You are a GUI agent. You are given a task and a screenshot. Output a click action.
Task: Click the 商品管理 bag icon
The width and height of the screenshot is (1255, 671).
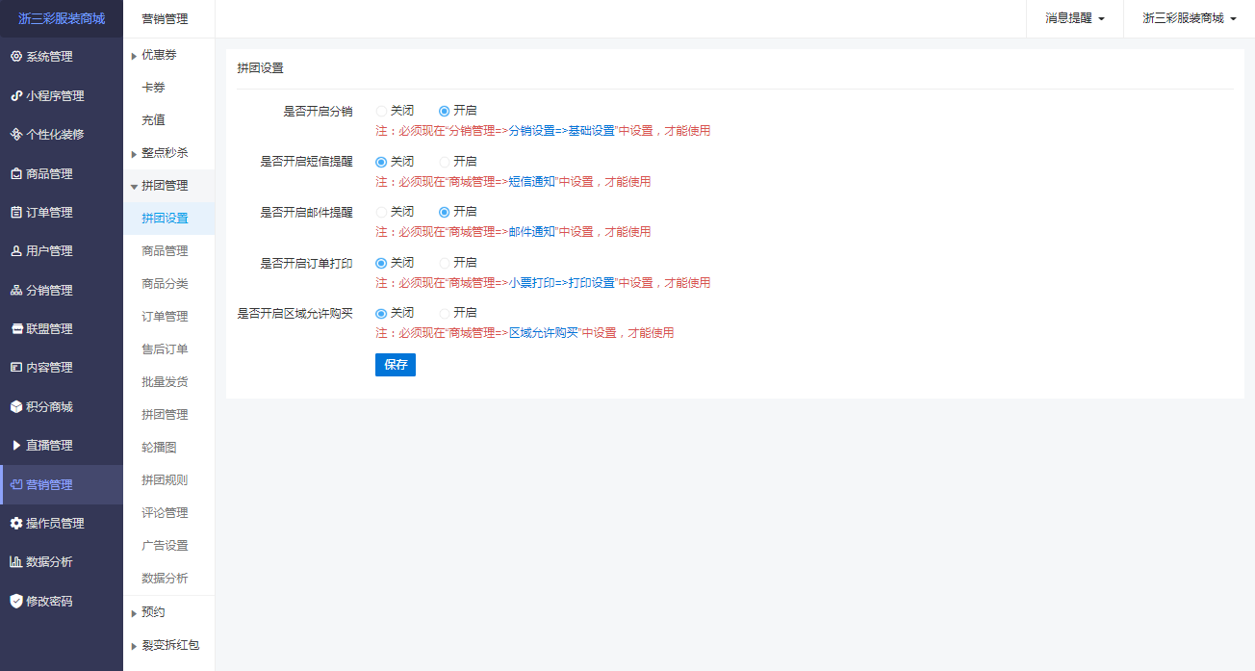(15, 174)
